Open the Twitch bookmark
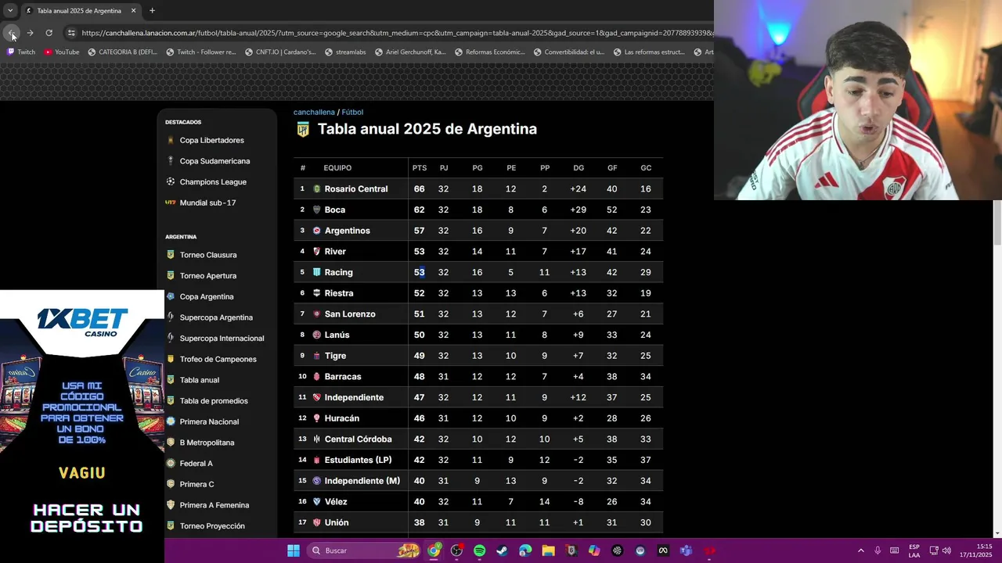1002x563 pixels. (21, 52)
